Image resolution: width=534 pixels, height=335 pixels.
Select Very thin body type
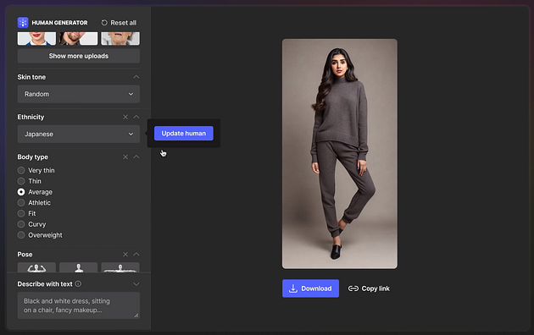(21, 170)
